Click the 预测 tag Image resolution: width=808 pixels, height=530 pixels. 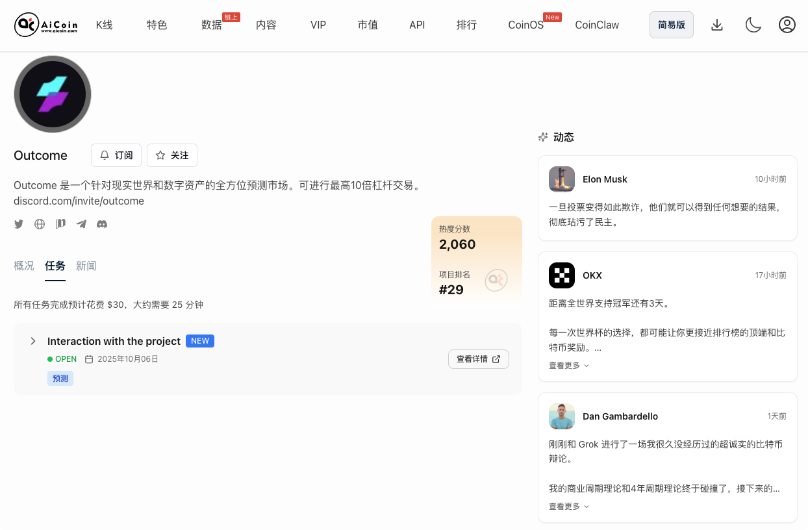pos(60,378)
